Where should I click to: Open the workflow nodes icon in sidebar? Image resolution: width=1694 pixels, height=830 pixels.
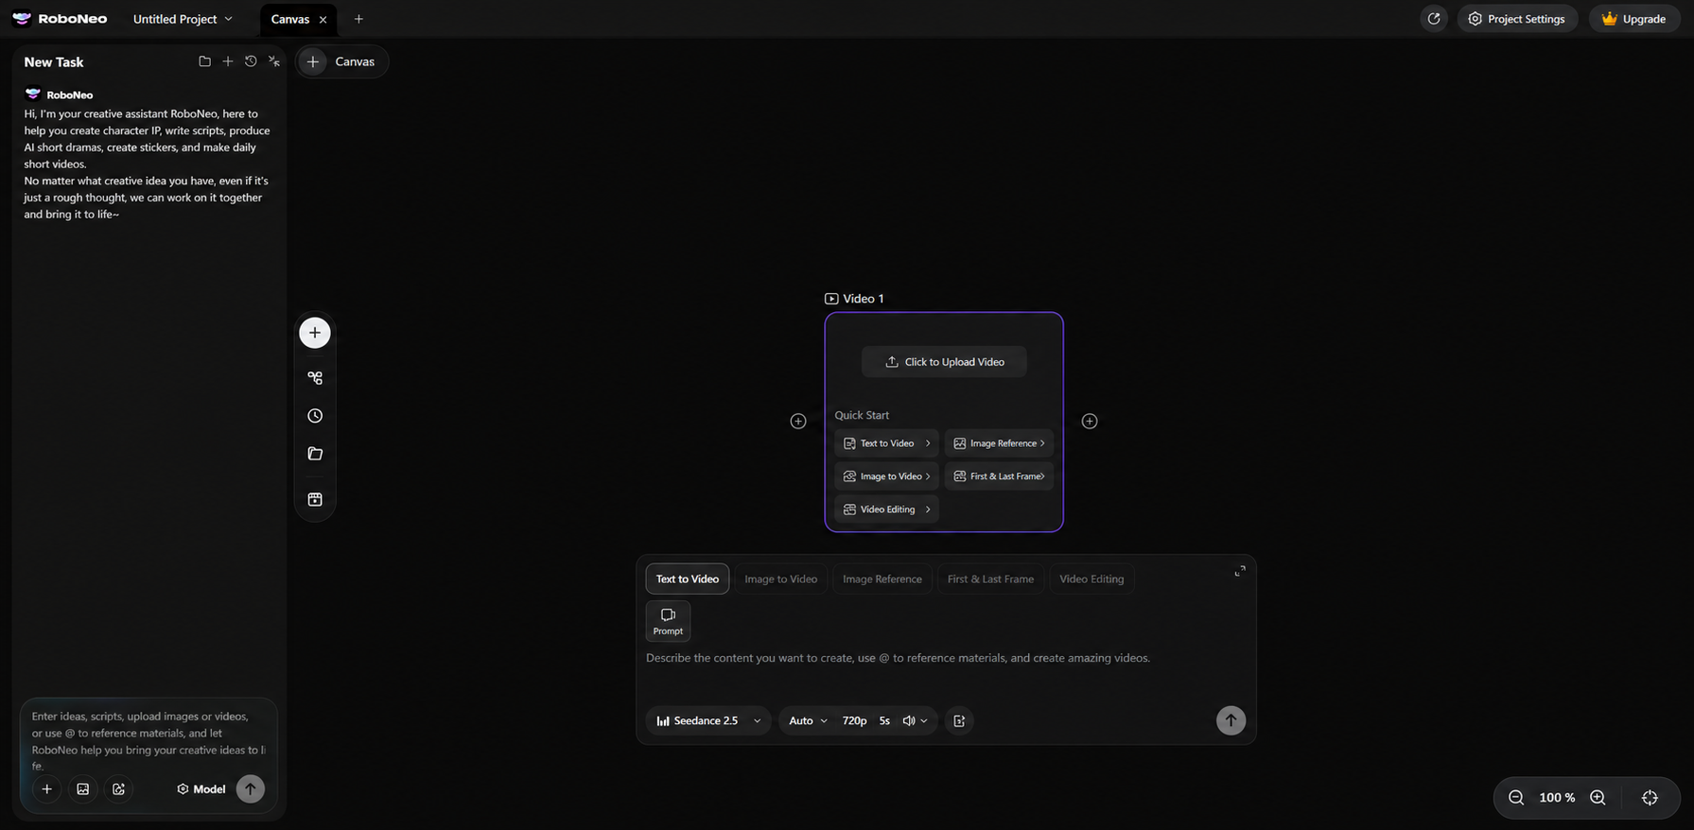coord(315,378)
